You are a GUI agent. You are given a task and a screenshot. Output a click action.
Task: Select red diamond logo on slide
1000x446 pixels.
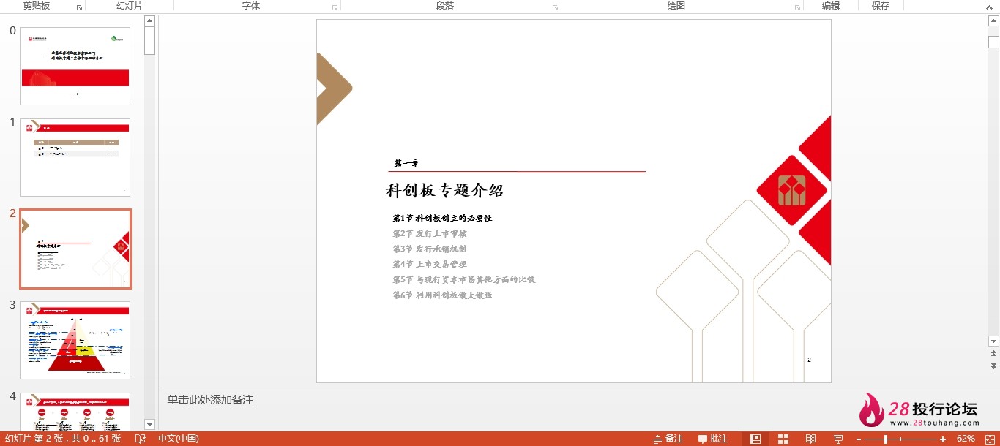click(791, 190)
